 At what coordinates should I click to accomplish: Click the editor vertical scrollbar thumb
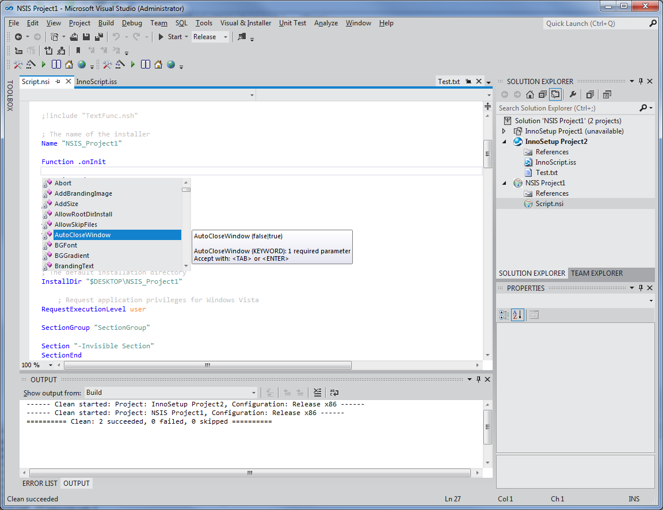(x=487, y=154)
